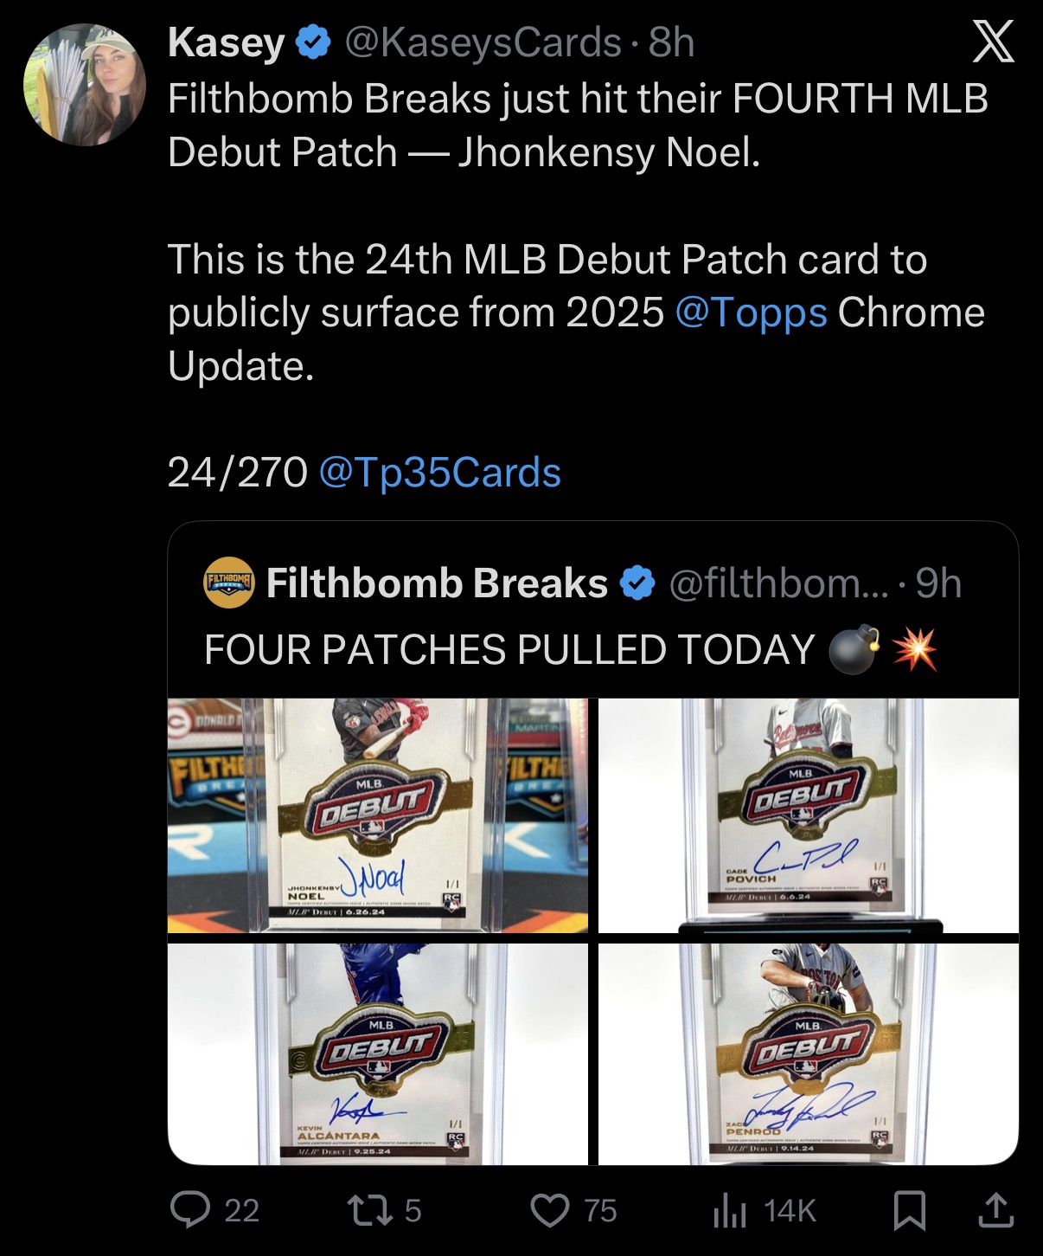This screenshot has height=1256, width=1043.
Task: View analytics via the 14K views icon
Action: [x=729, y=1211]
